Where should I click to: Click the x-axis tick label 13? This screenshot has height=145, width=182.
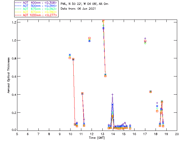(102, 134)
